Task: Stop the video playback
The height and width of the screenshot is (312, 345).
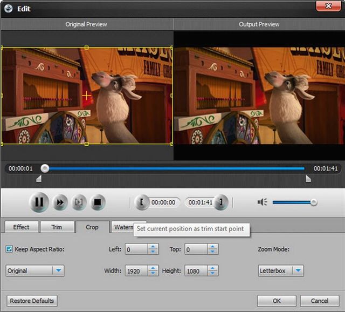Action: tap(98, 202)
